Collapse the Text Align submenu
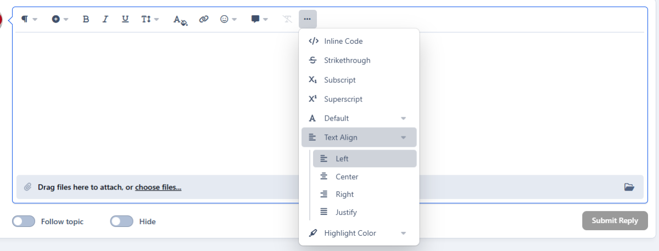 359,138
